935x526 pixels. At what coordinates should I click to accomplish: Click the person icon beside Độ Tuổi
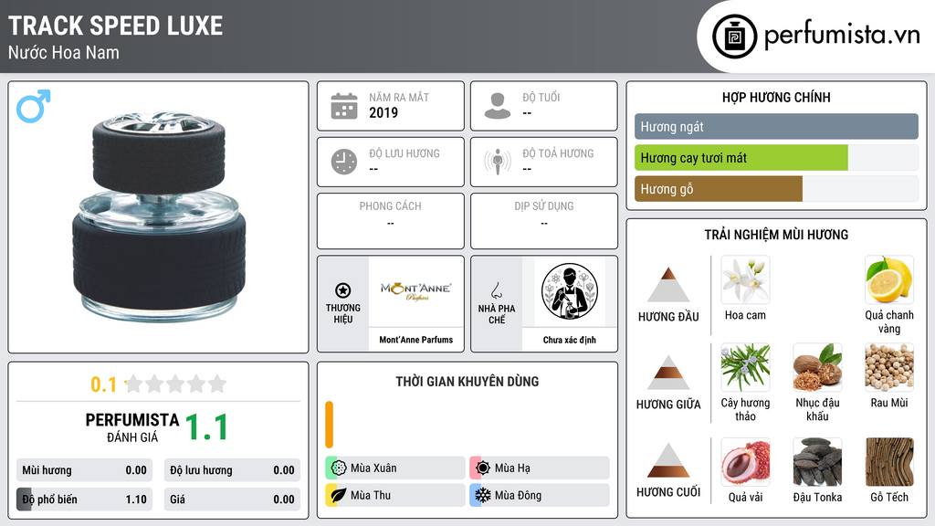[498, 106]
